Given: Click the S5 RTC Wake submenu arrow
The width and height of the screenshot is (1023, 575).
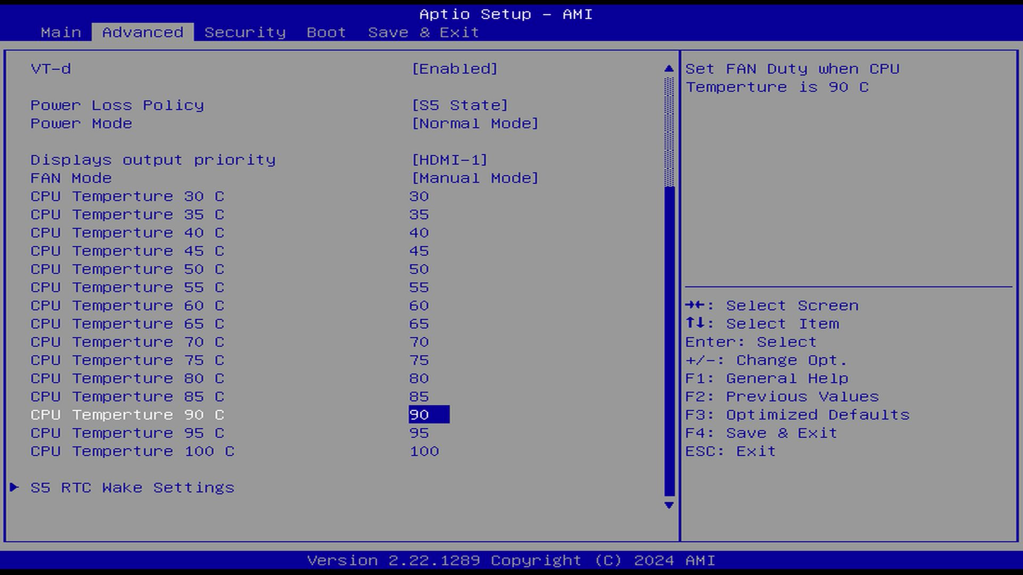Looking at the screenshot, I should click(14, 487).
